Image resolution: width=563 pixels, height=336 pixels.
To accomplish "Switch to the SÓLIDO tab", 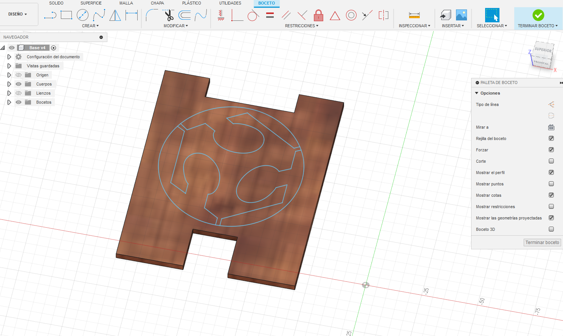I will pos(56,3).
